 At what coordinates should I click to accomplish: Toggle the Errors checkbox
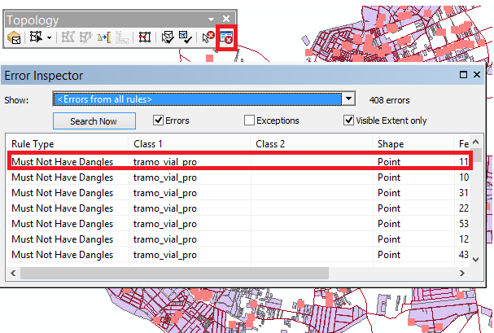(158, 120)
